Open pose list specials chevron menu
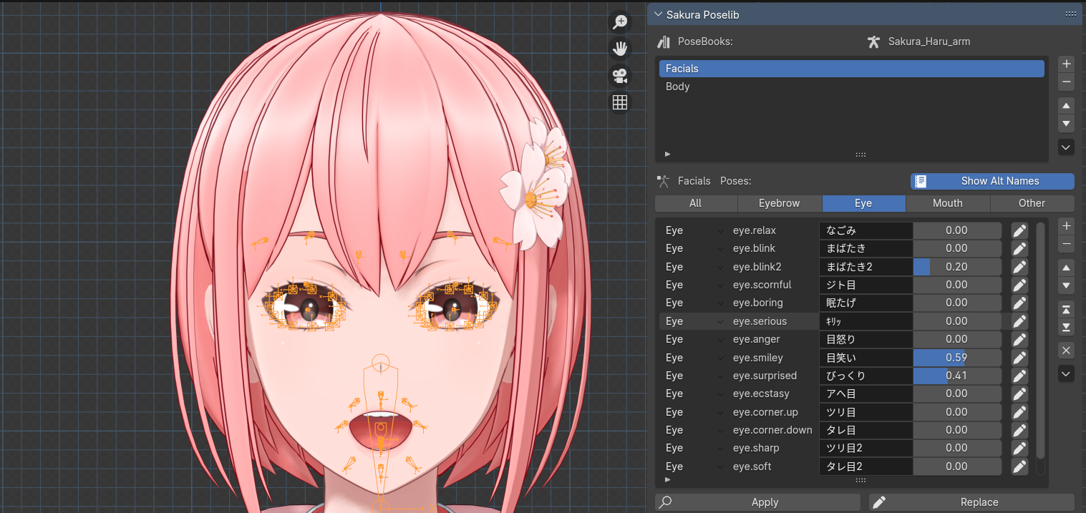 [1066, 373]
